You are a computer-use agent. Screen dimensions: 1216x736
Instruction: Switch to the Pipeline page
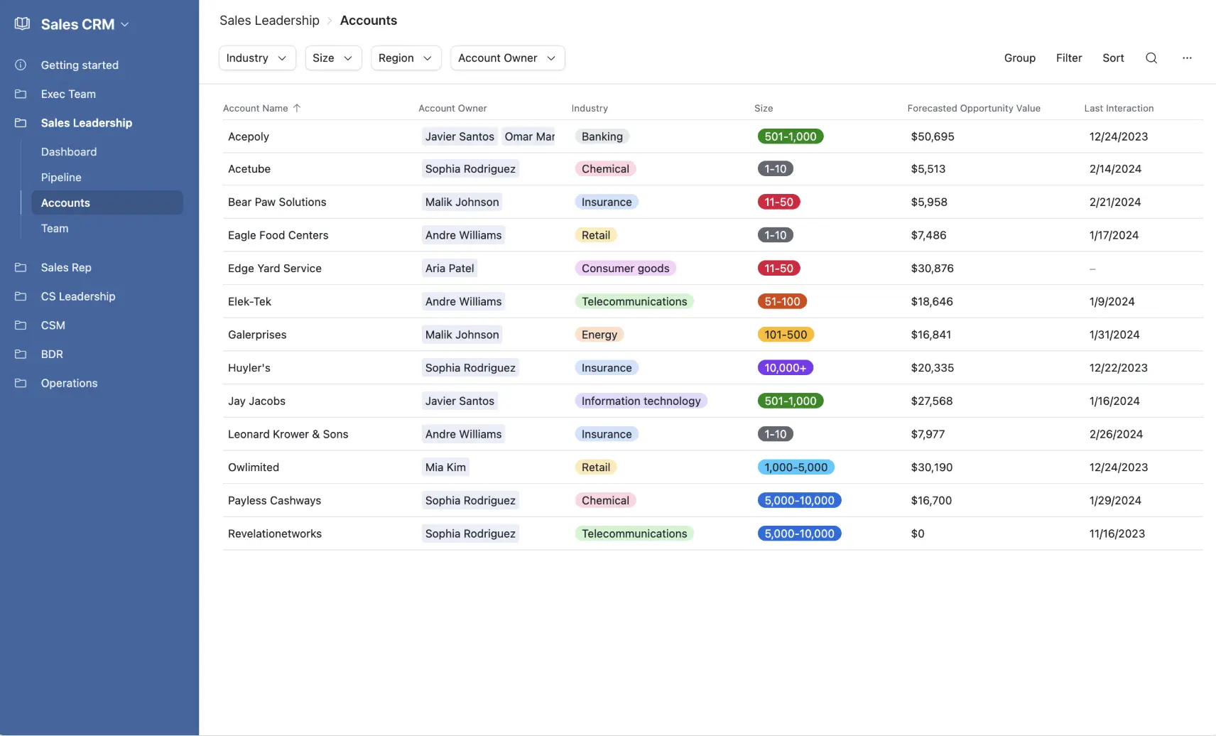(61, 178)
